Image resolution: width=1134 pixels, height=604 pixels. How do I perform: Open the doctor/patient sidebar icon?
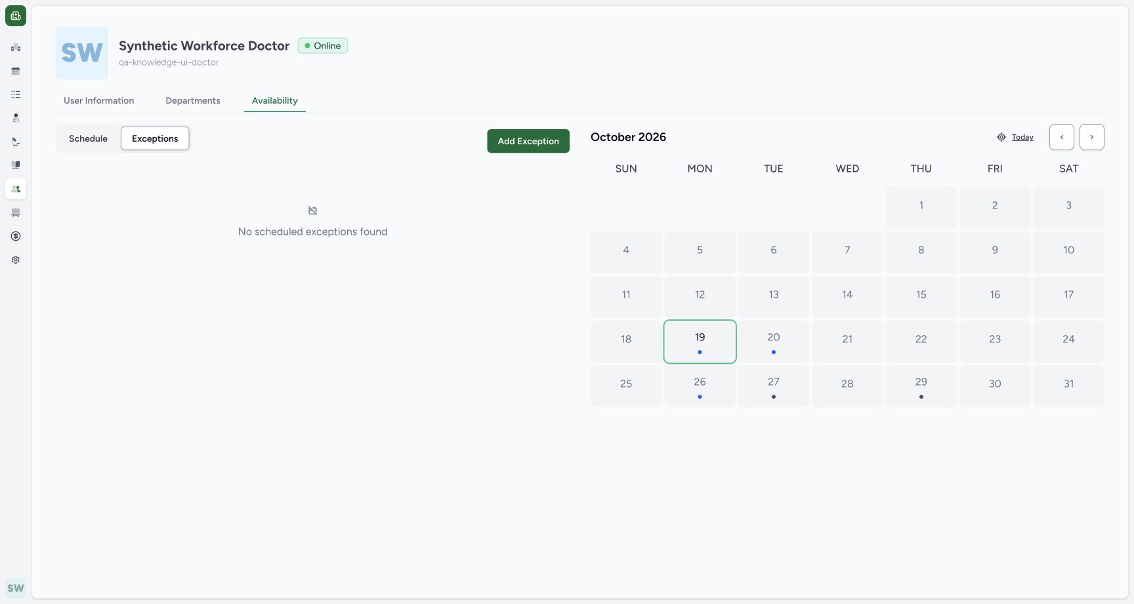point(16,118)
